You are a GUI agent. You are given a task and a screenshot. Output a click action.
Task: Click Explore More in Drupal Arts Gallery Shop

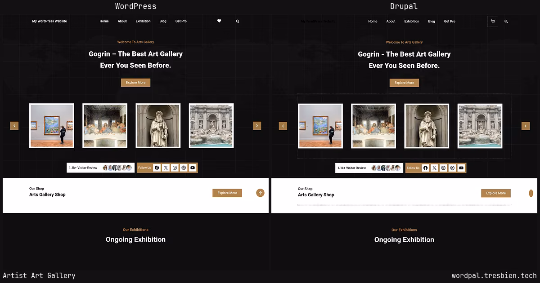(x=496, y=193)
